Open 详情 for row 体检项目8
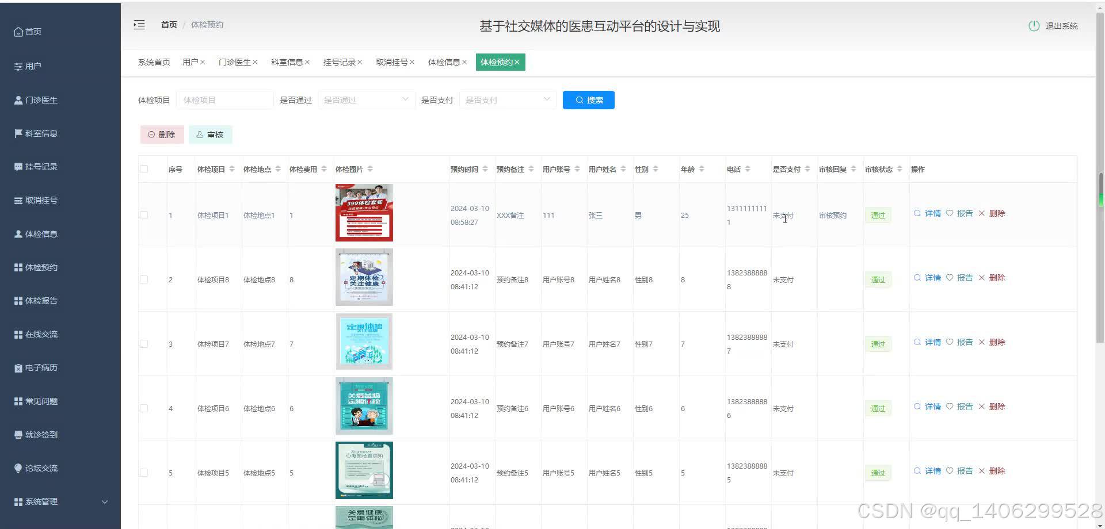 tap(928, 278)
